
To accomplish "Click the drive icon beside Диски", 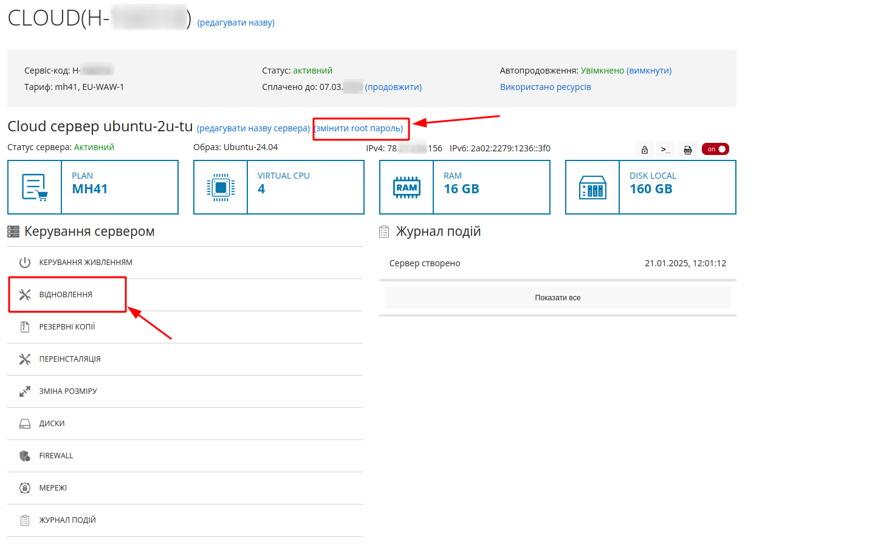I will pos(25,424).
